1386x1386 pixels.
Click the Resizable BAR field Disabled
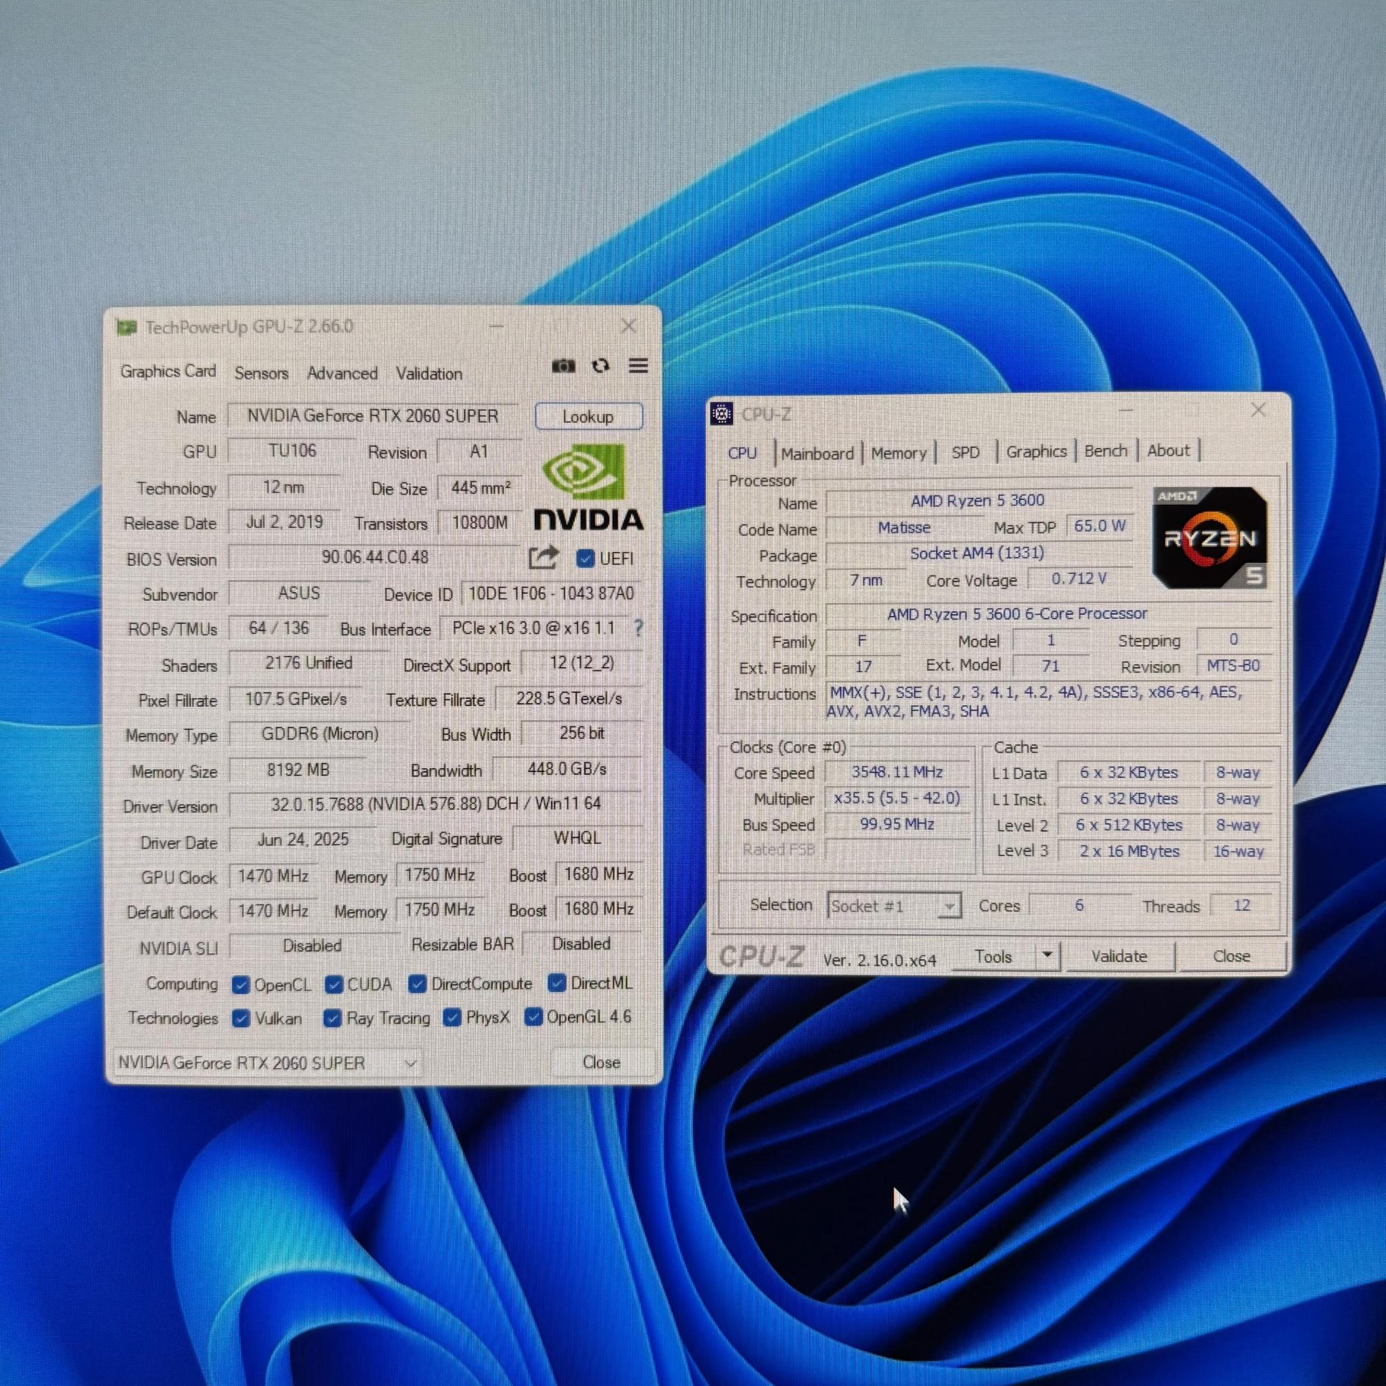pyautogui.click(x=582, y=944)
